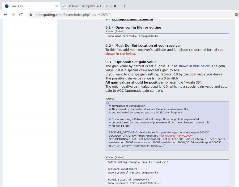
Task: Click the '# dump1090-fa configuration' comment line
Action: point(127,106)
